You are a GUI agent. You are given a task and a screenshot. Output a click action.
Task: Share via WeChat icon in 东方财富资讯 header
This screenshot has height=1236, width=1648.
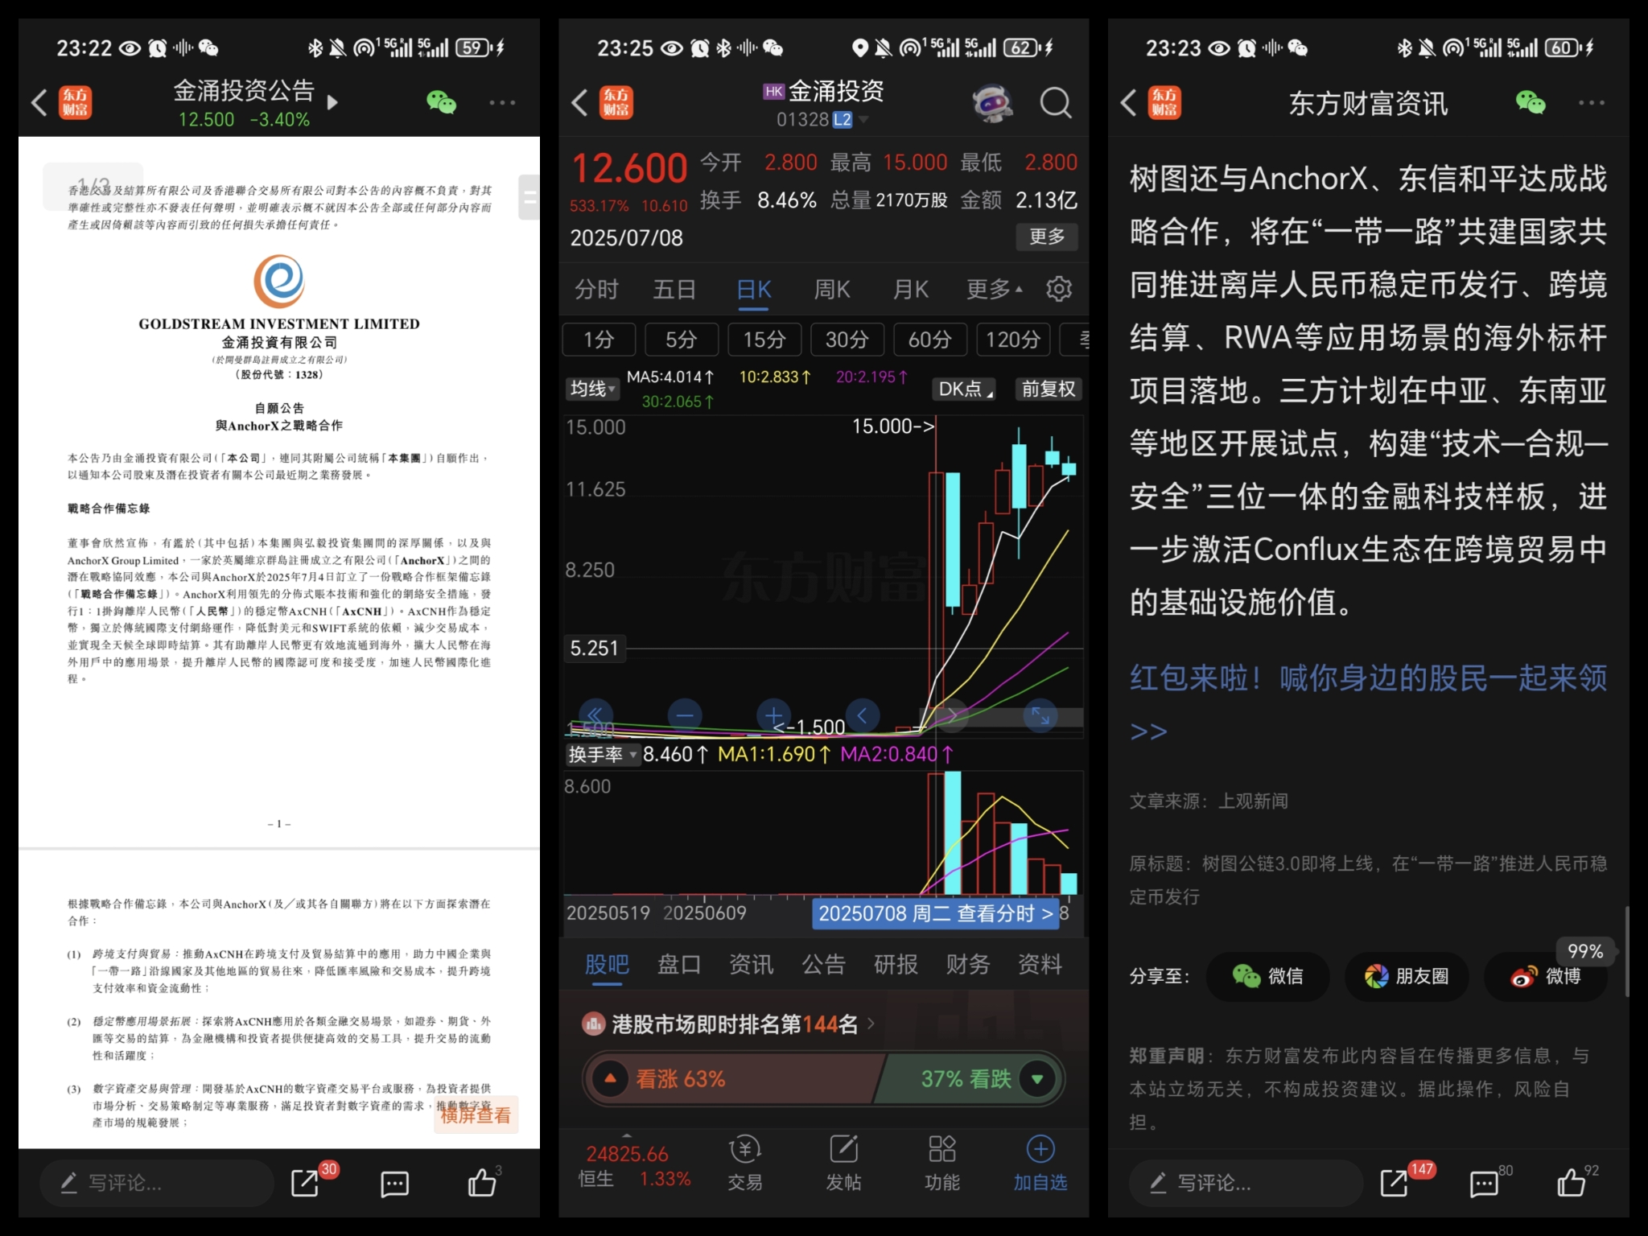point(1531,102)
